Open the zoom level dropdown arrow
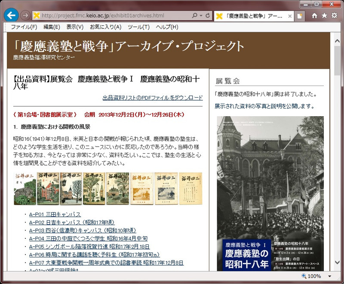This screenshot has height=284, width=344. click(x=329, y=276)
